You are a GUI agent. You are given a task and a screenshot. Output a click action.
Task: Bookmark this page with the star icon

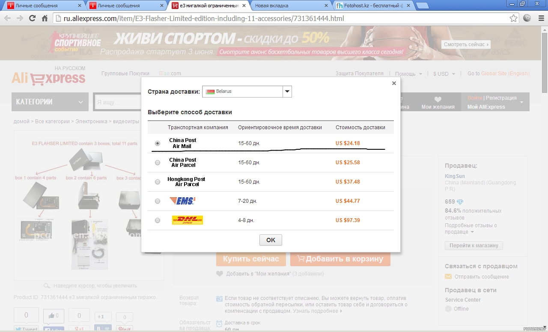(513, 18)
